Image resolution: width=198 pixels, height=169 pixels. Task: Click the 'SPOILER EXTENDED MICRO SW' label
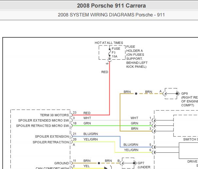click(44, 121)
